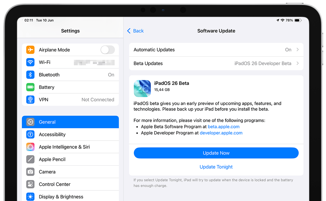Tap the Display & Brightness icon
326x201 pixels.
pos(30,197)
